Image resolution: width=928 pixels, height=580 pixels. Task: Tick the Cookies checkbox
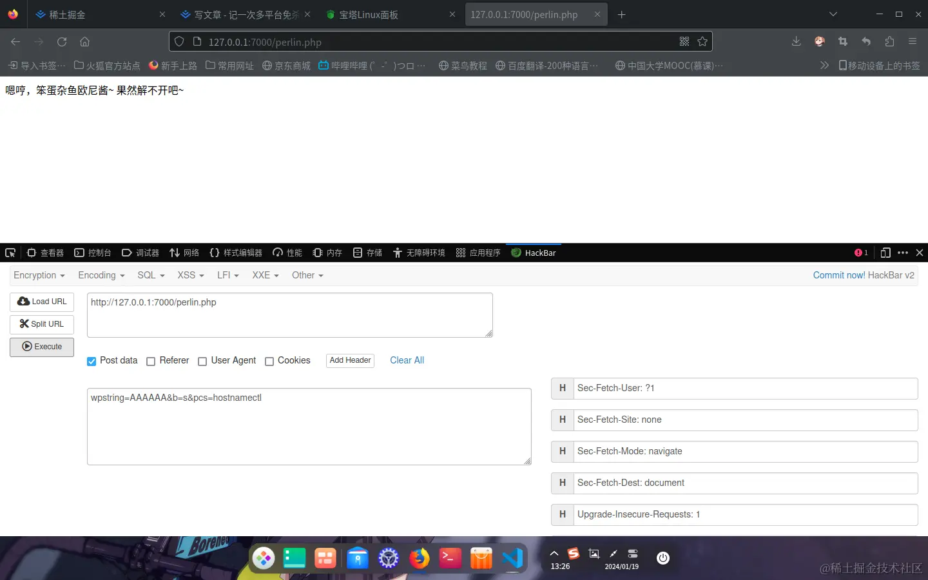269,361
